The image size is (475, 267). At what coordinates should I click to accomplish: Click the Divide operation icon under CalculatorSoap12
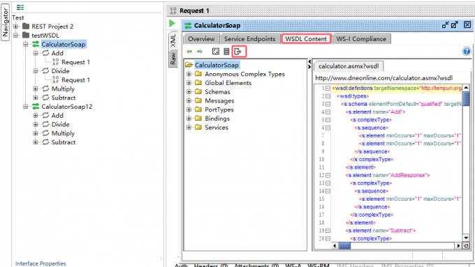45,124
